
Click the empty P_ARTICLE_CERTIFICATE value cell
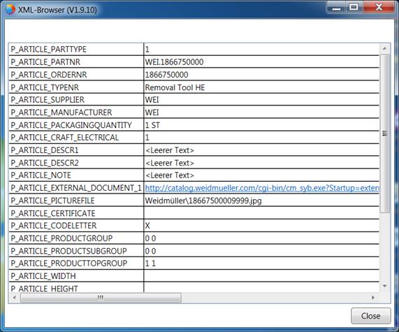click(x=261, y=213)
